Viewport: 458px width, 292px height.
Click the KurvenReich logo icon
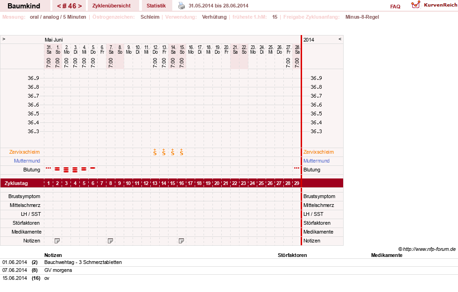click(416, 5)
